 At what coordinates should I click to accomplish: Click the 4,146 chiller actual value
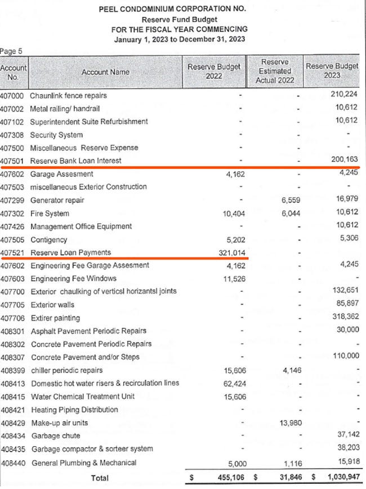pos(292,371)
